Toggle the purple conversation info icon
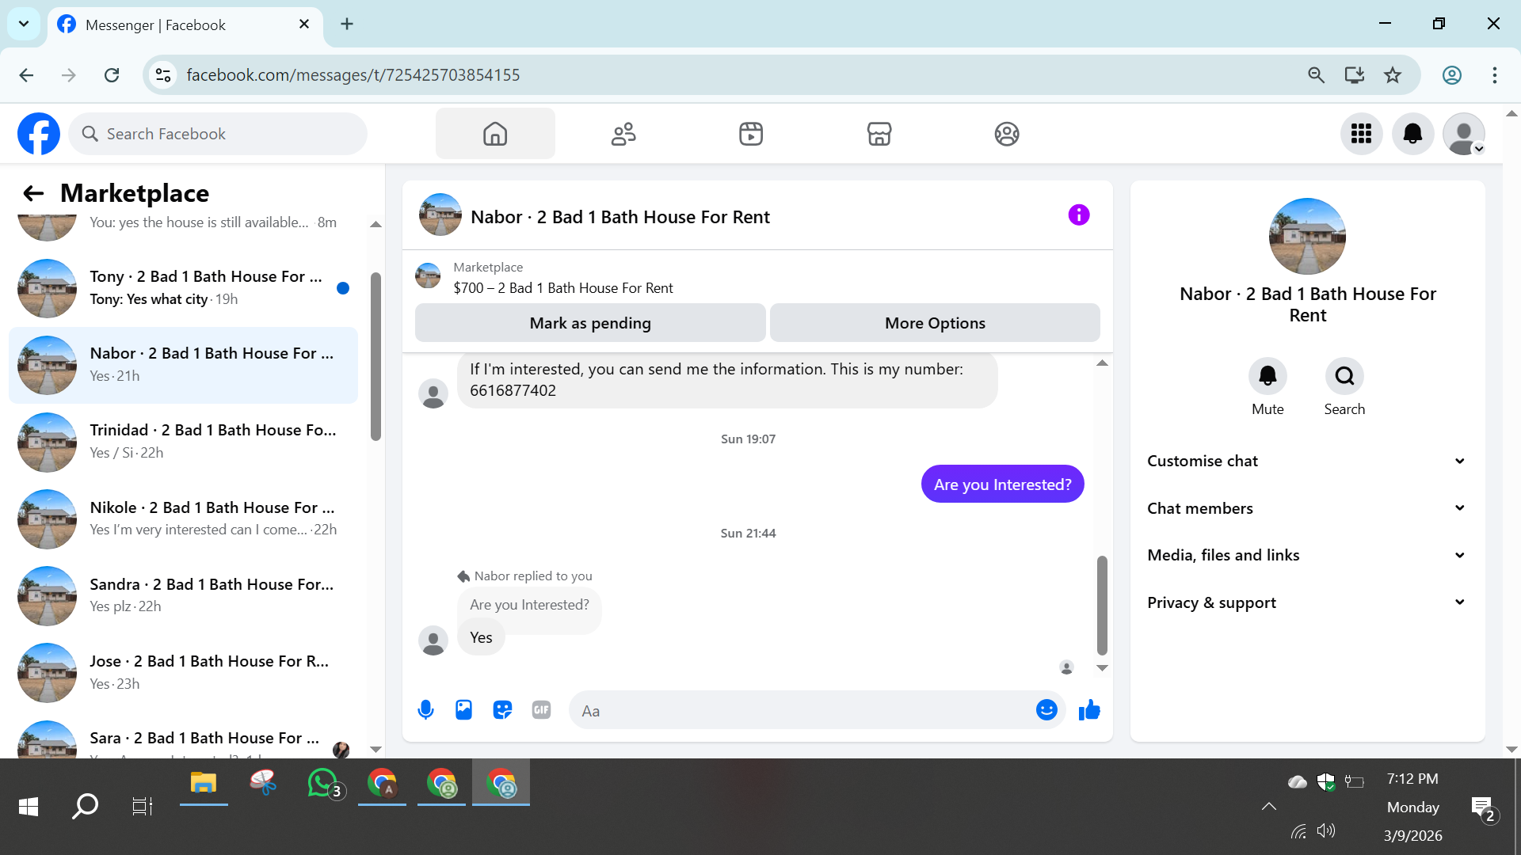 [1079, 215]
